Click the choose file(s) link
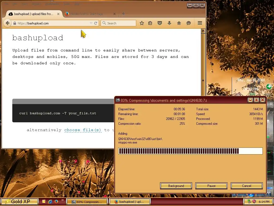 (x=83, y=130)
